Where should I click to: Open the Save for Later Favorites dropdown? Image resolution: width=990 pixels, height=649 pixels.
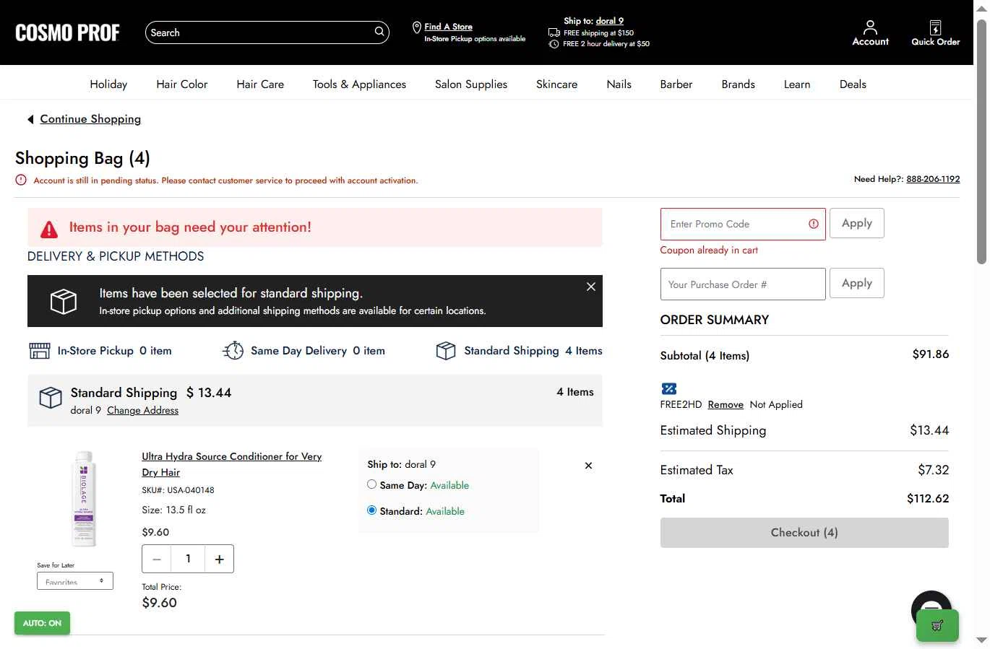(x=75, y=580)
